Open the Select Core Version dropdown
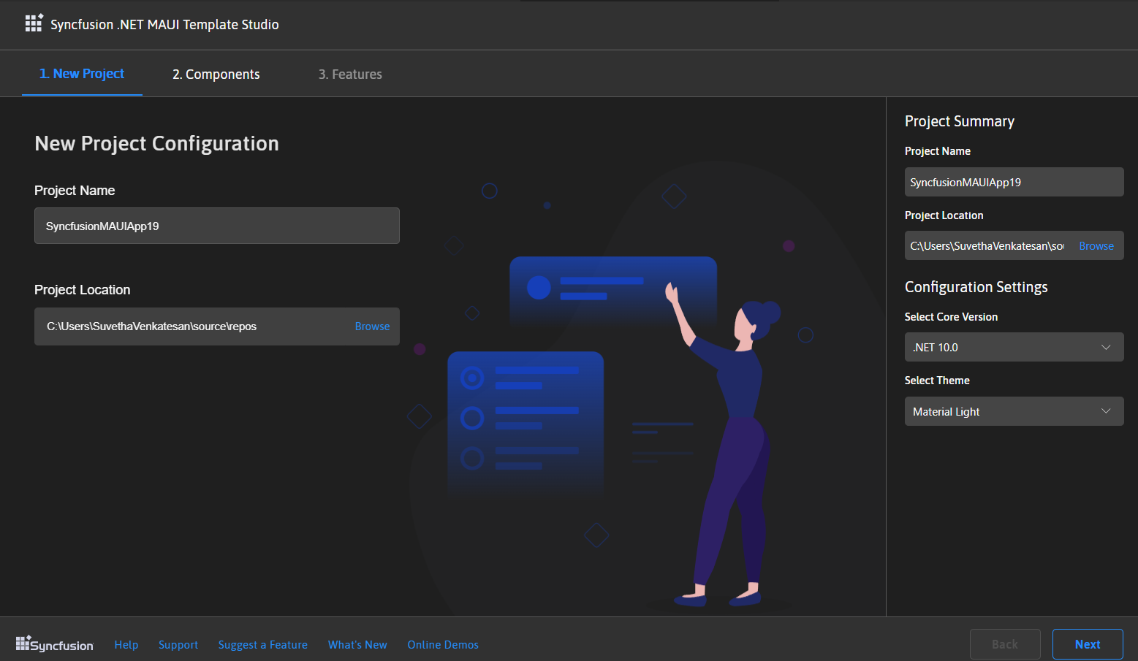Image resolution: width=1138 pixels, height=661 pixels. click(x=1014, y=347)
